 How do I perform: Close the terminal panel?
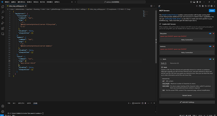coord(154,103)
